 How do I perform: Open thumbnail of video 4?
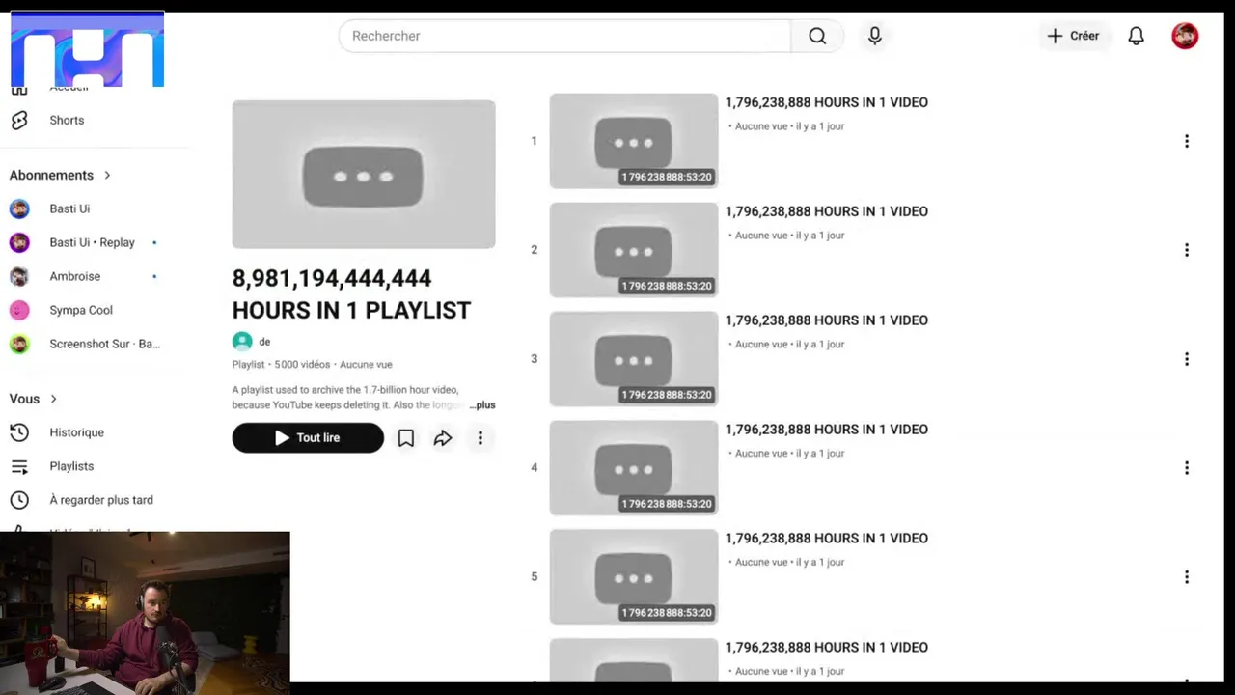tap(634, 468)
